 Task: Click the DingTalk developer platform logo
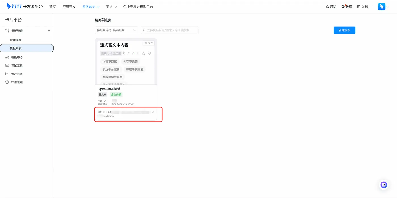(24, 7)
